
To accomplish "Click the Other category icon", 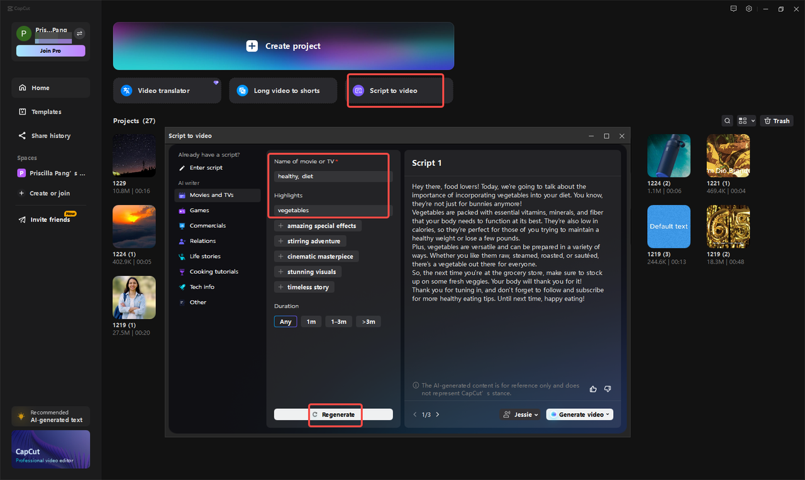I will 182,303.
